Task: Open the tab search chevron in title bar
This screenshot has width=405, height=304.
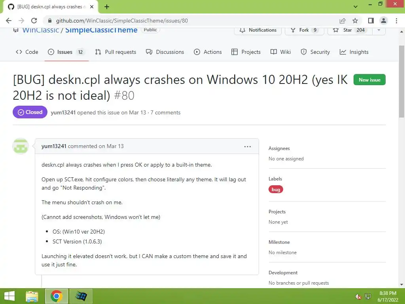Action: [x=356, y=7]
